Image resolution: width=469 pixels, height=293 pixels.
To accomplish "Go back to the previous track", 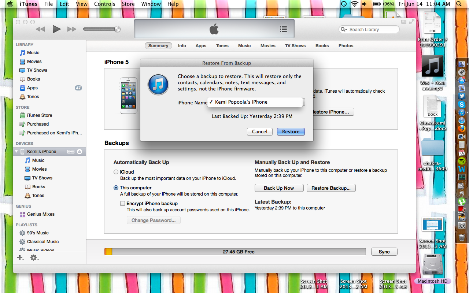I will pyautogui.click(x=40, y=29).
